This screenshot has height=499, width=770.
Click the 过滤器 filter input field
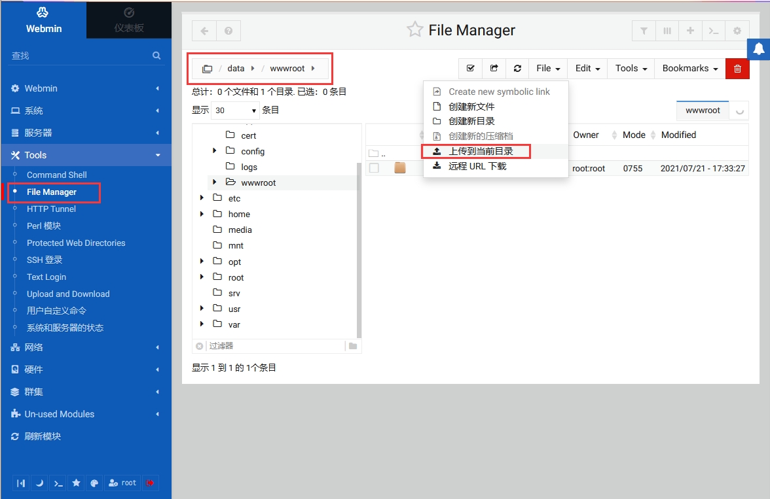coord(275,346)
